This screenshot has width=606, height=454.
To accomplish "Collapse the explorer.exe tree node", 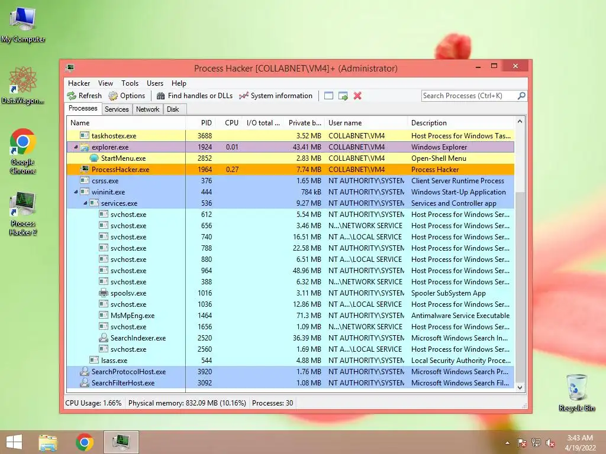I will (x=76, y=147).
